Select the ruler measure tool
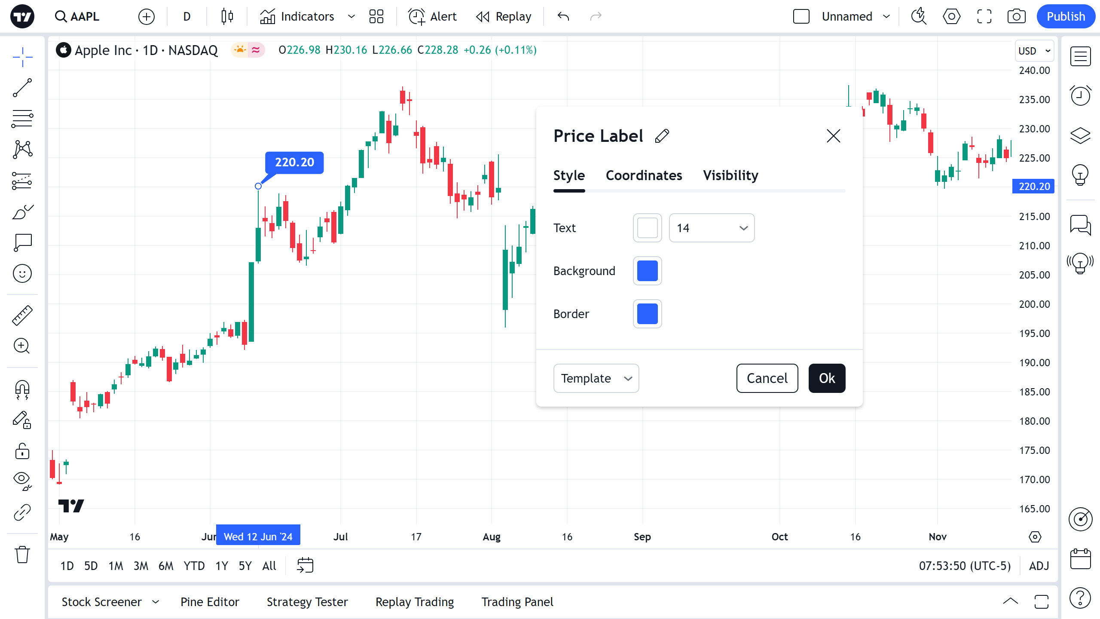 point(22,315)
